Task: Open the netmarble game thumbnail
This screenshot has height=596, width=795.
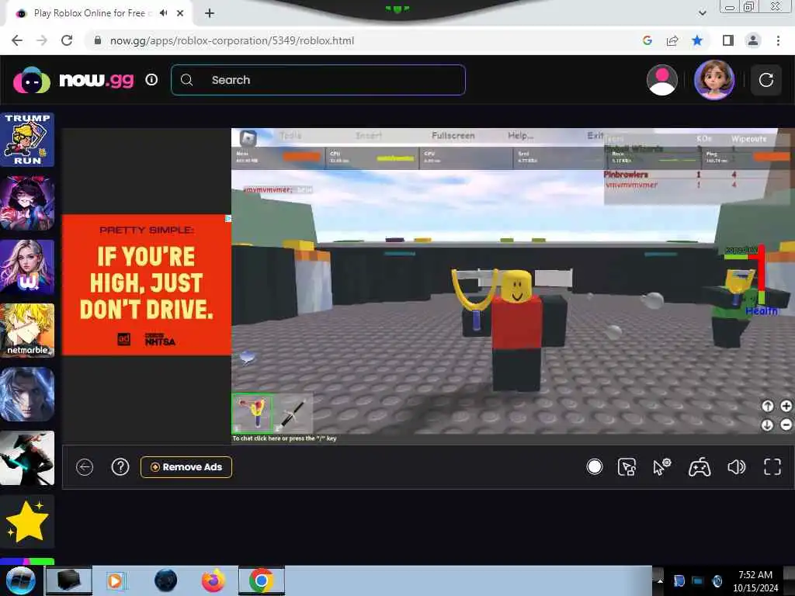Action: (x=27, y=331)
